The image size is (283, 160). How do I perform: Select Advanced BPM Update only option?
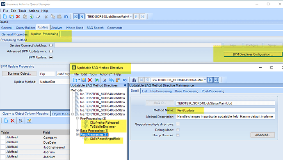tap(51, 51)
